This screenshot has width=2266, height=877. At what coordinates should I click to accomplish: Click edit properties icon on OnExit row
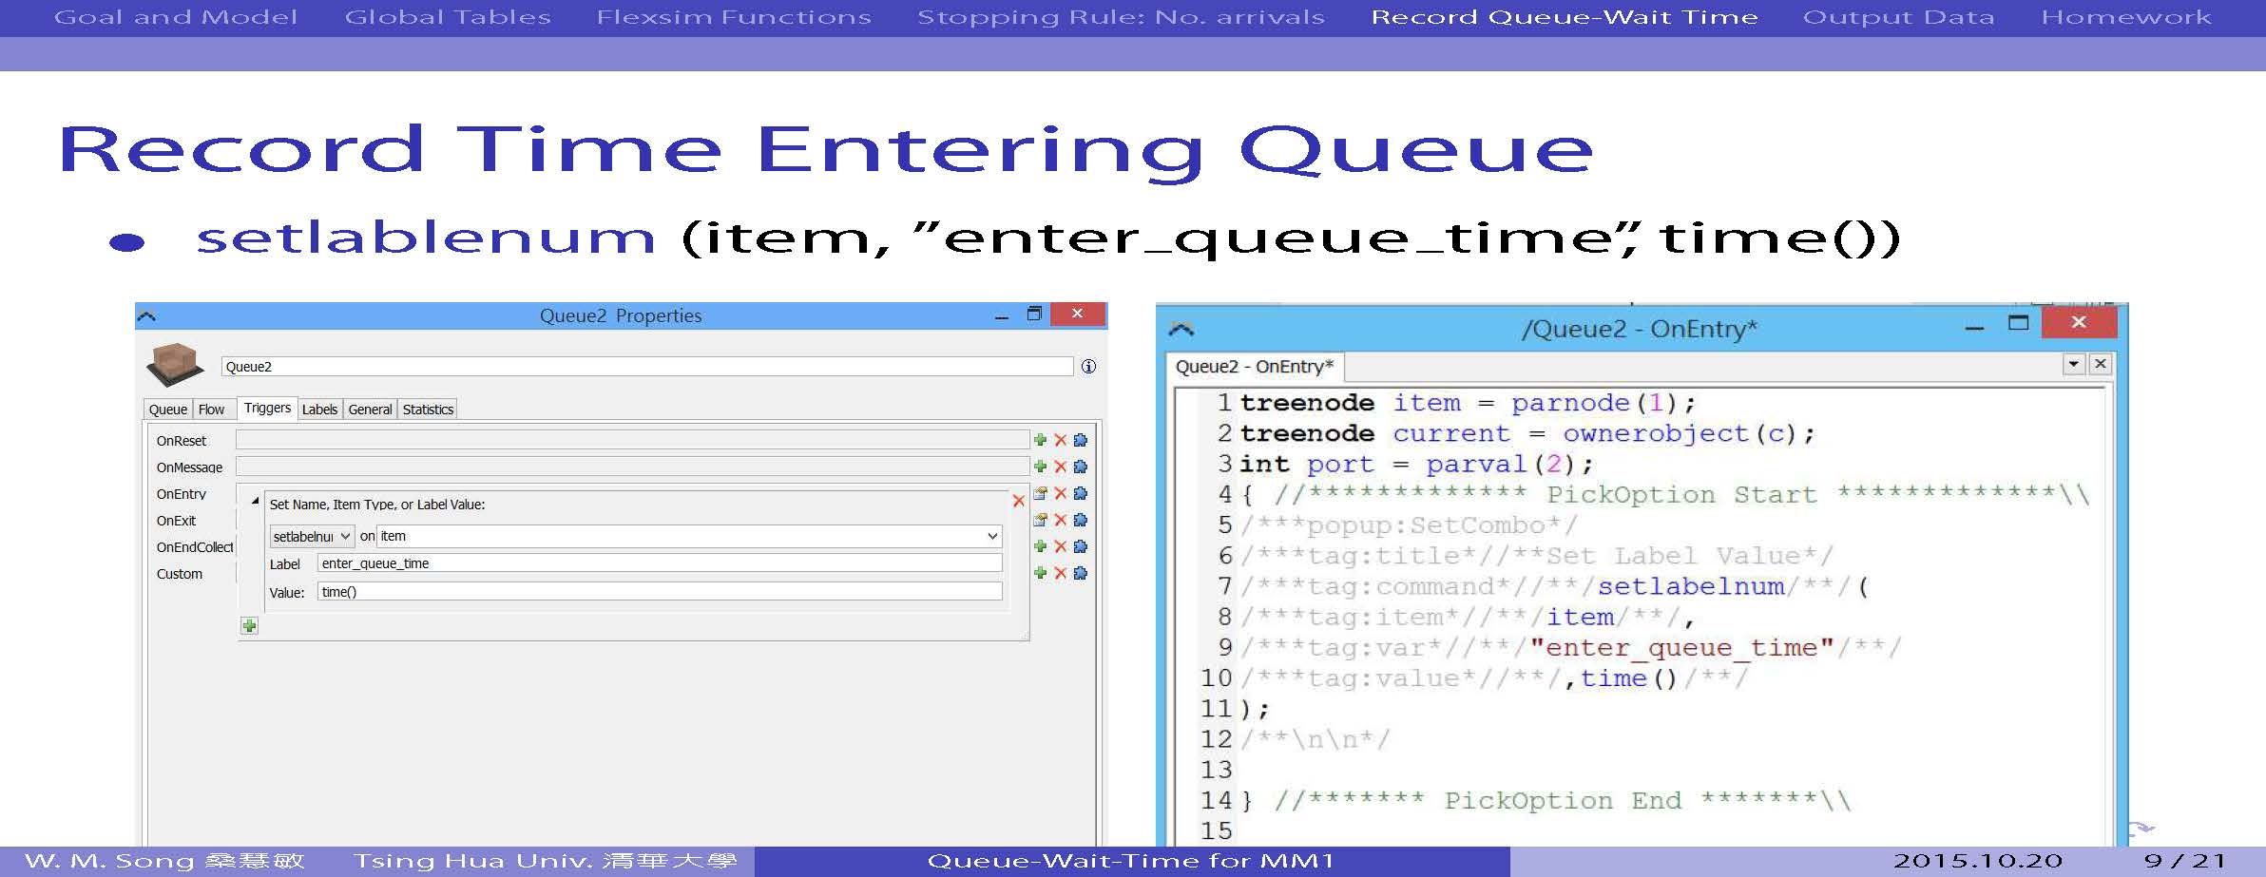pos(1040,520)
